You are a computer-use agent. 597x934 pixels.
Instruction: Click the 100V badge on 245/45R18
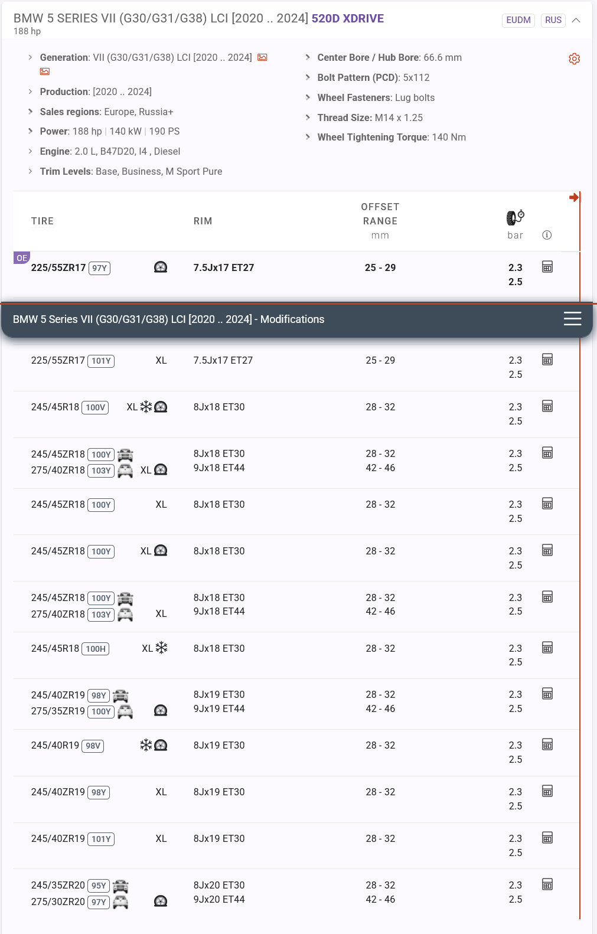[95, 407]
